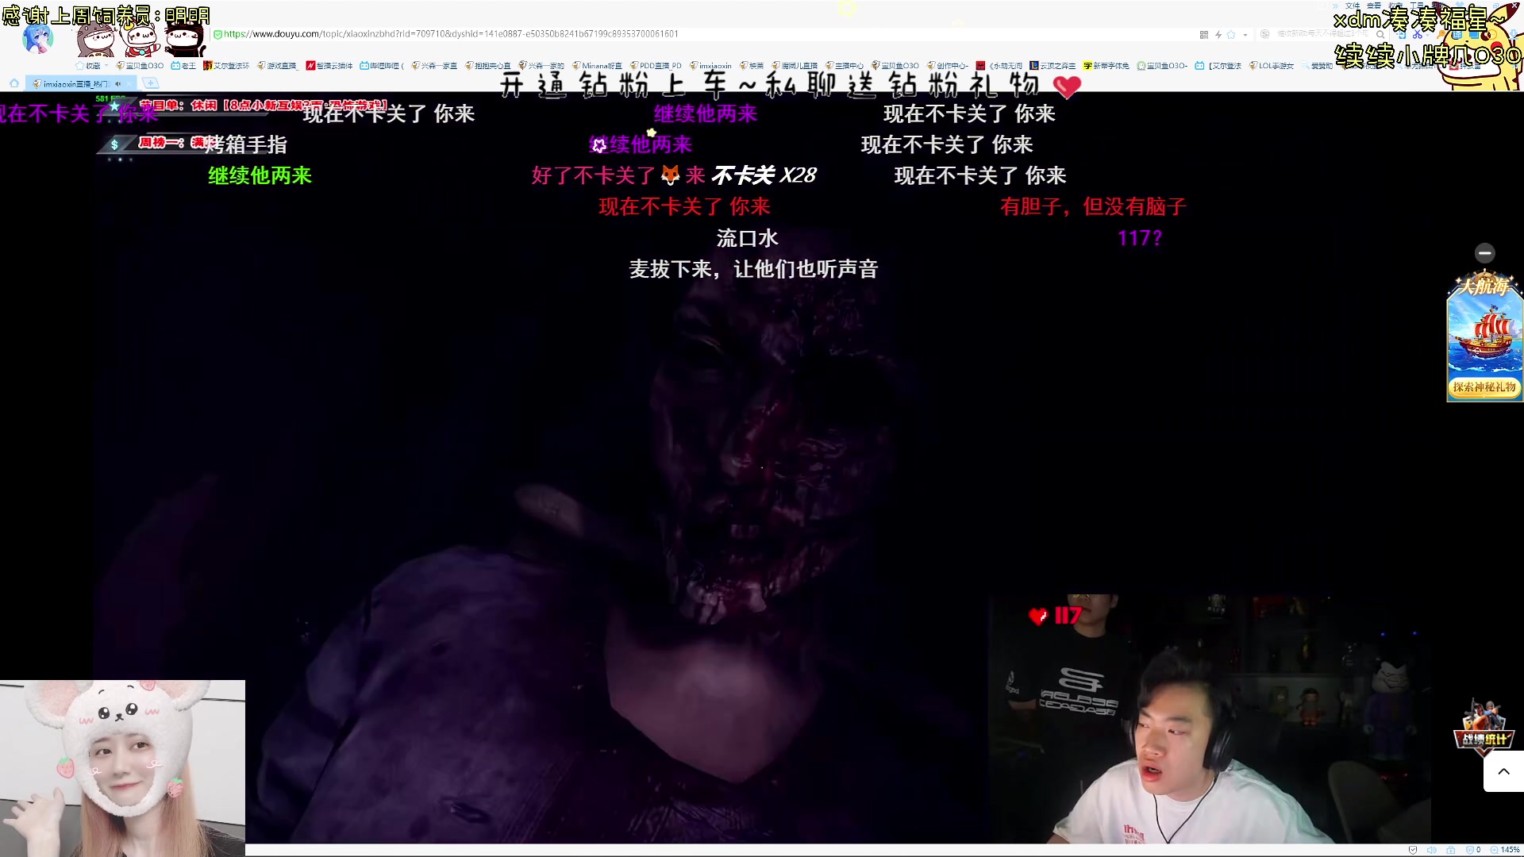Bookmark page with star icon
Screen dimensions: 1524x857
tap(1231, 35)
